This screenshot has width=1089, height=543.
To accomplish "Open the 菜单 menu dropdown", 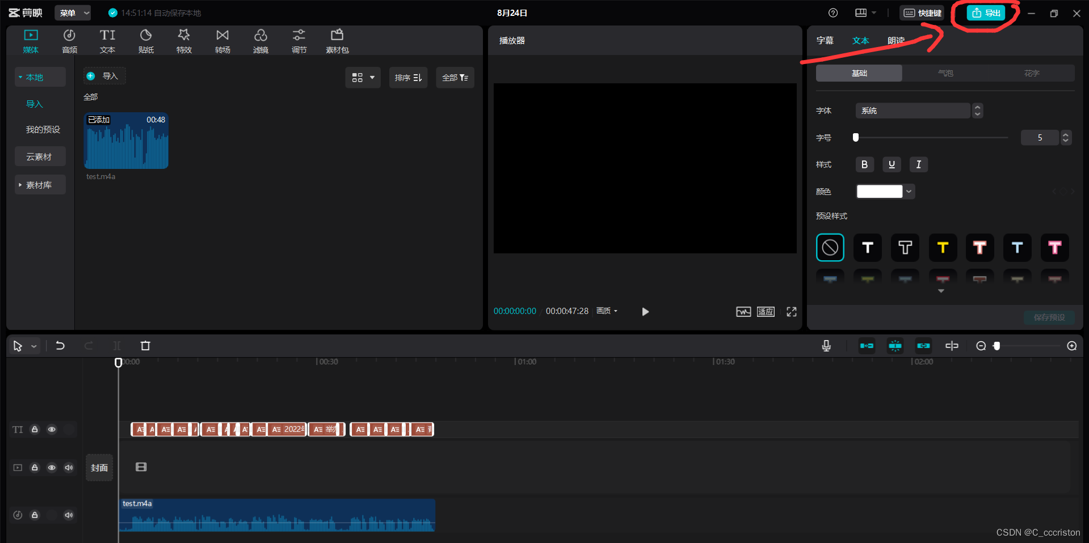I will point(73,13).
